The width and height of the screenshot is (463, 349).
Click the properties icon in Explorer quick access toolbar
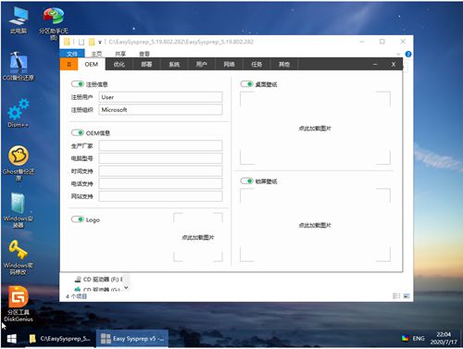[81, 42]
